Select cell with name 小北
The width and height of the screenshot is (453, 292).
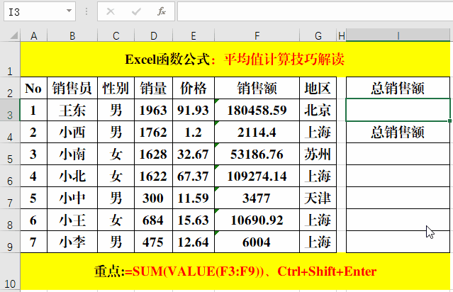[72, 176]
